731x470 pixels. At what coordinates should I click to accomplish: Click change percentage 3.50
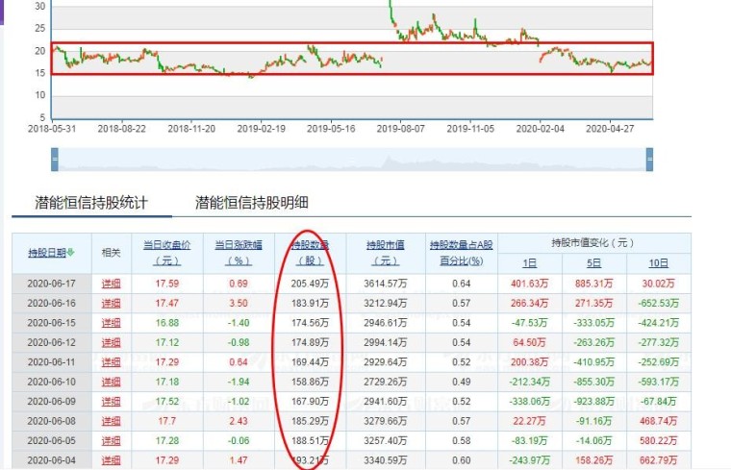coord(239,303)
